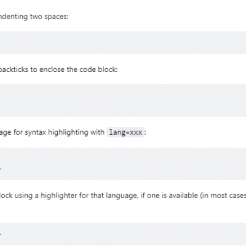Click the bottom-most gray code block

tap(123, 234)
